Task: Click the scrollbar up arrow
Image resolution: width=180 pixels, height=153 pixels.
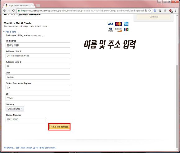Action: click(177, 15)
